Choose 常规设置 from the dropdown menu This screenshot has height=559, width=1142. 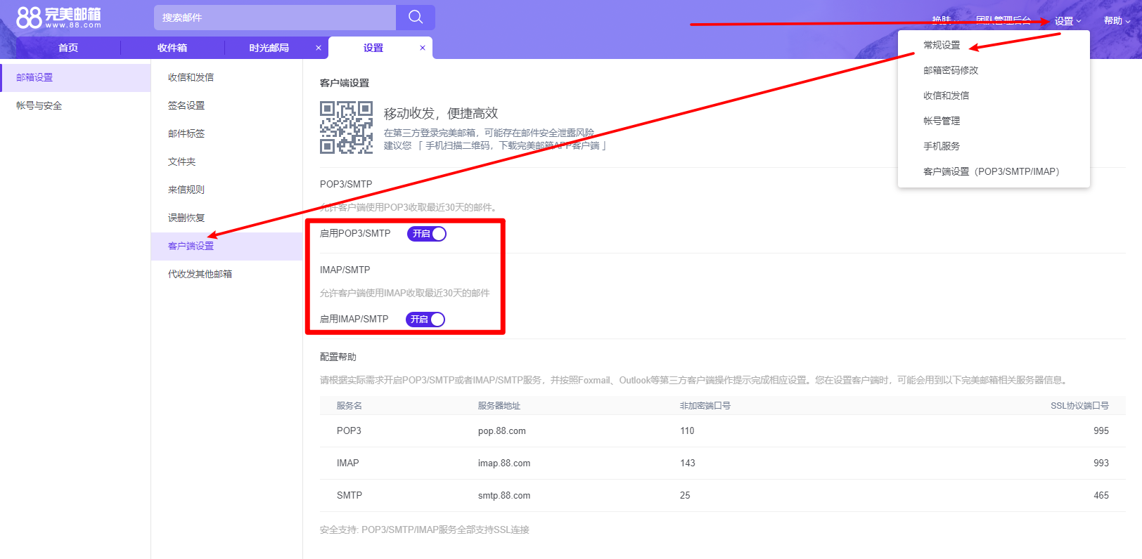(x=942, y=45)
